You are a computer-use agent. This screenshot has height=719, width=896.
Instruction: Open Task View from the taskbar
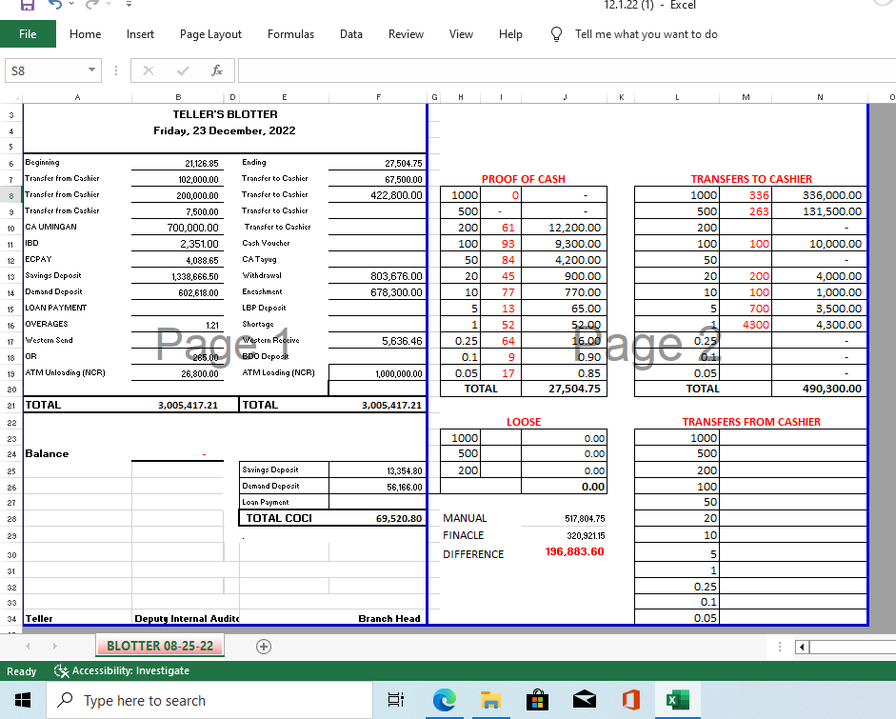[x=395, y=700]
